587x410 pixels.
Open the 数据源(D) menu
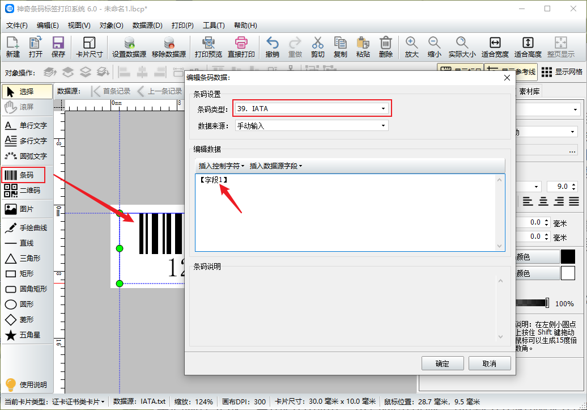click(x=147, y=26)
